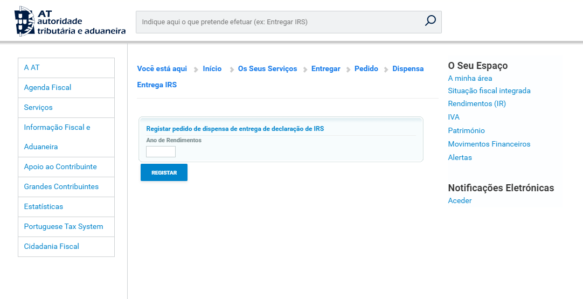Viewport: 583px width, 299px height.
Task: Click the 'O Seu Espaço' heading
Action: pos(478,66)
